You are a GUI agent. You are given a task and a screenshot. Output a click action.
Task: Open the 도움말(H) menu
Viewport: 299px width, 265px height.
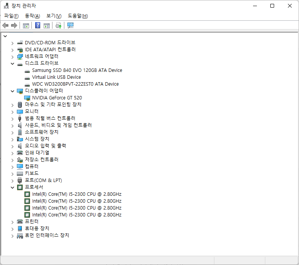78,16
